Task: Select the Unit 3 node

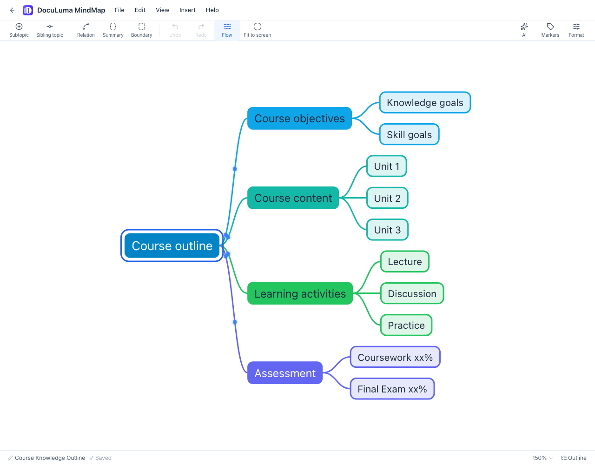Action: tap(387, 230)
